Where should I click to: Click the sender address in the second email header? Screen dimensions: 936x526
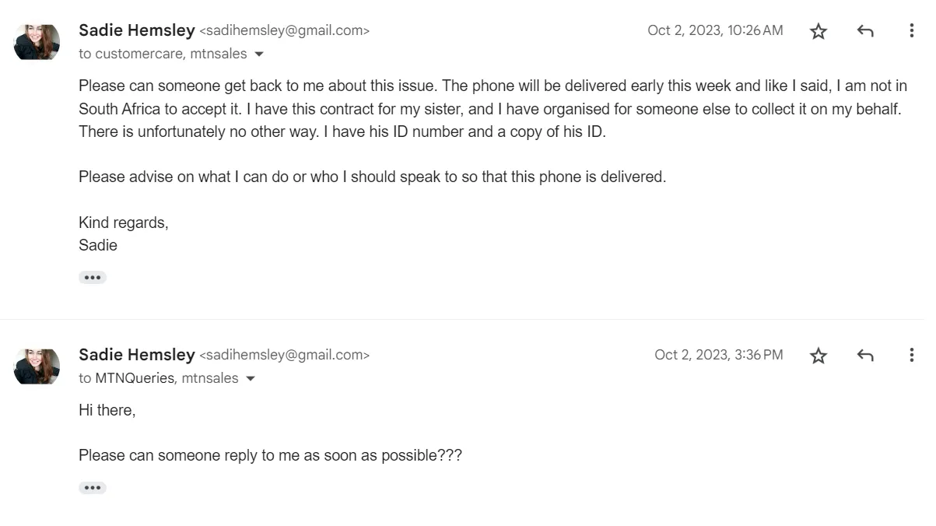tap(285, 356)
